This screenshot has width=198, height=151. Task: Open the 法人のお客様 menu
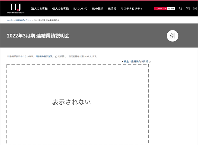click(39, 9)
